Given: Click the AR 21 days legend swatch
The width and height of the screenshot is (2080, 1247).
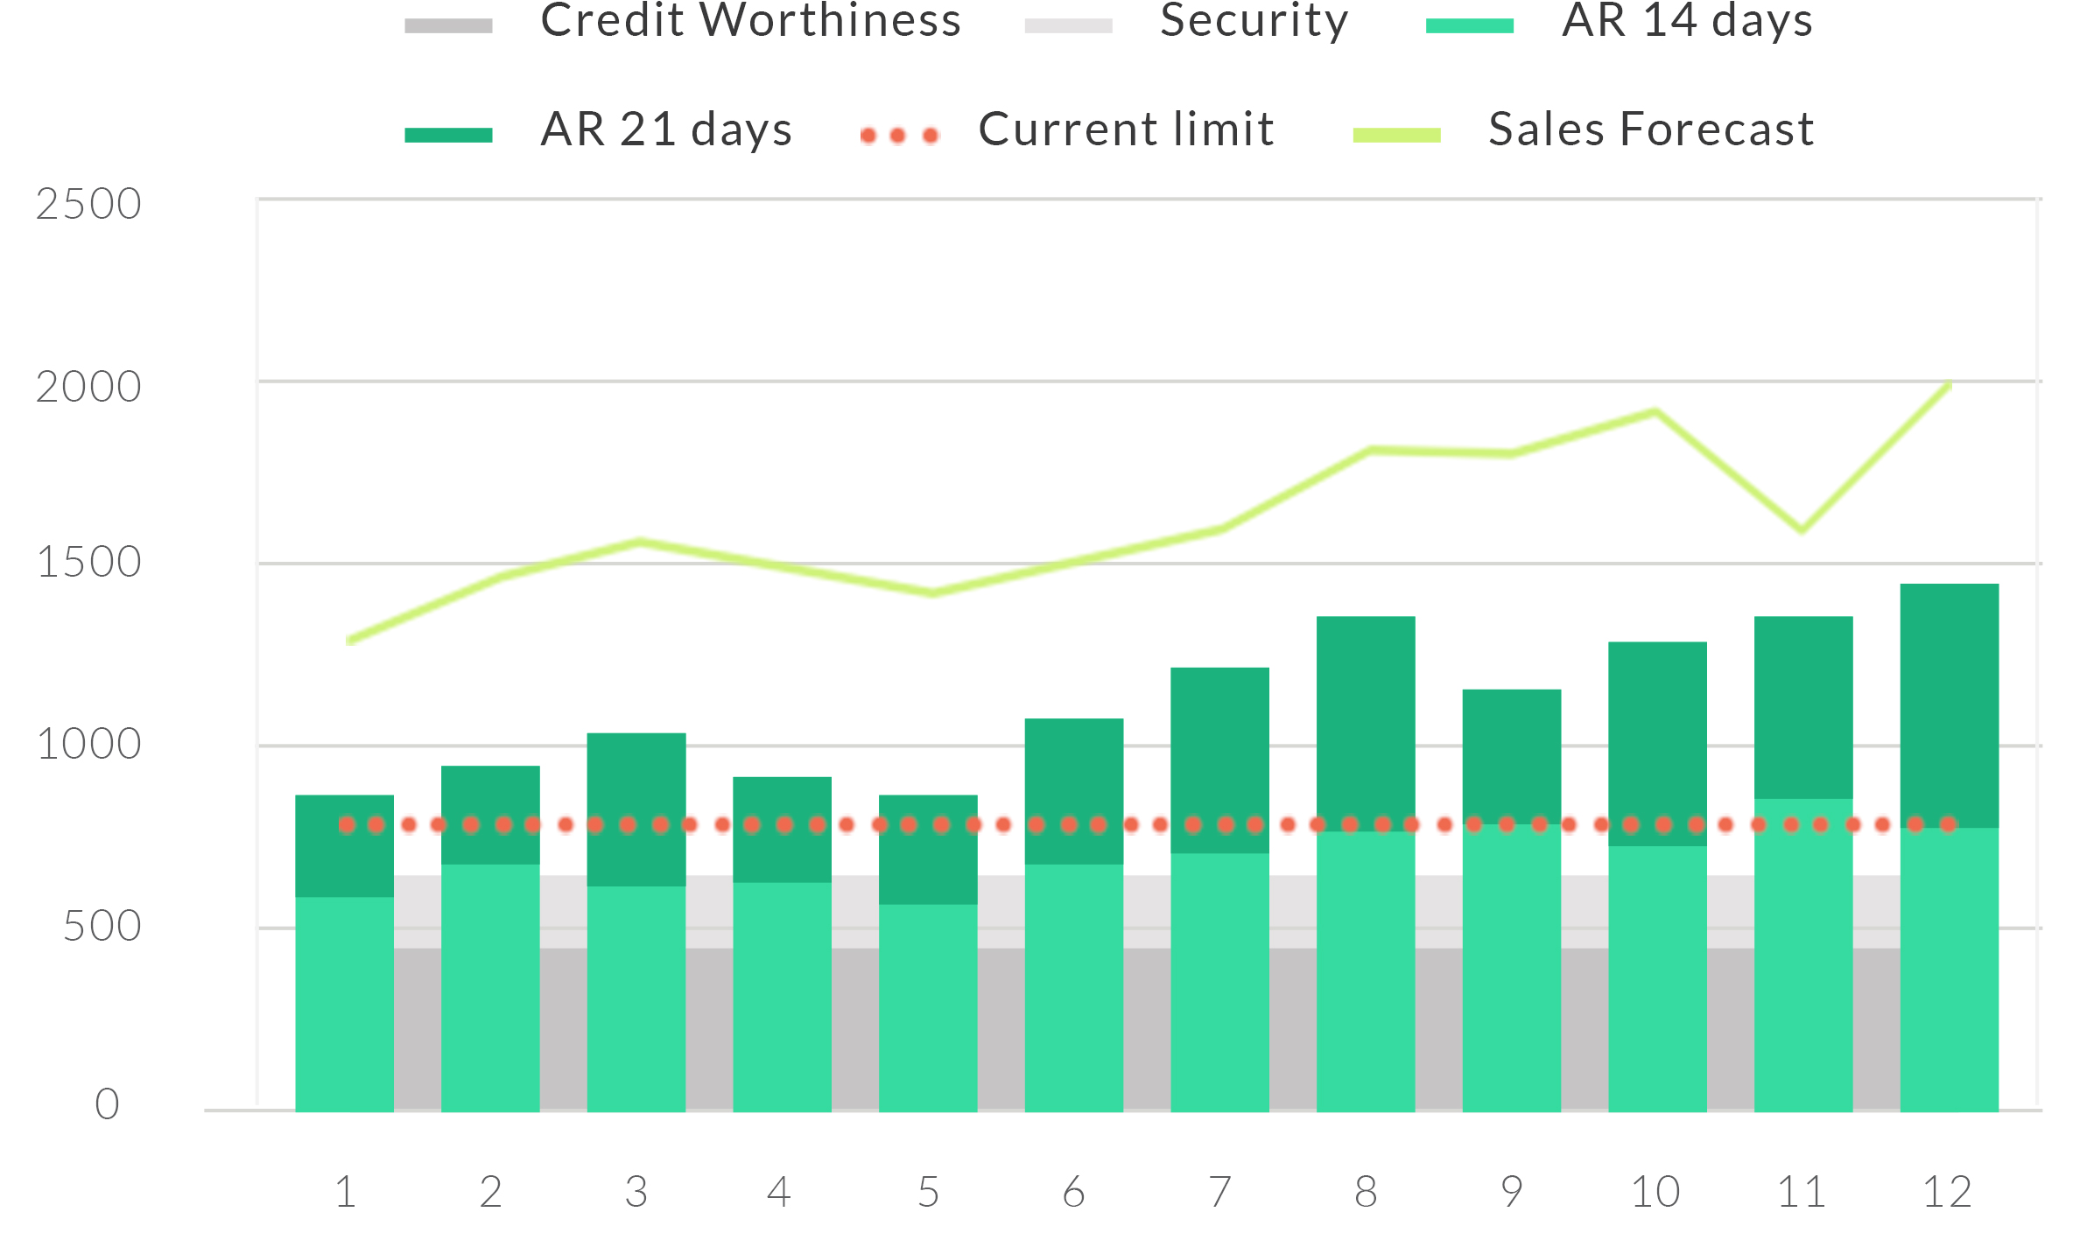Looking at the screenshot, I should [448, 135].
